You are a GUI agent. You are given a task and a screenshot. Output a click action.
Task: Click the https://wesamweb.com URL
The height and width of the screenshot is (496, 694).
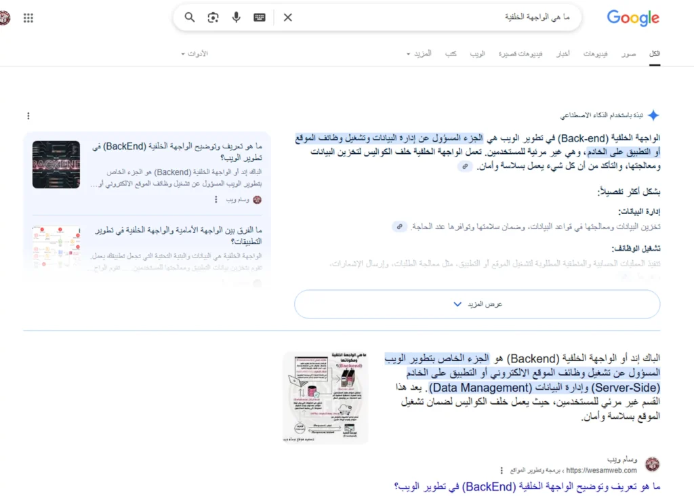[601, 470]
